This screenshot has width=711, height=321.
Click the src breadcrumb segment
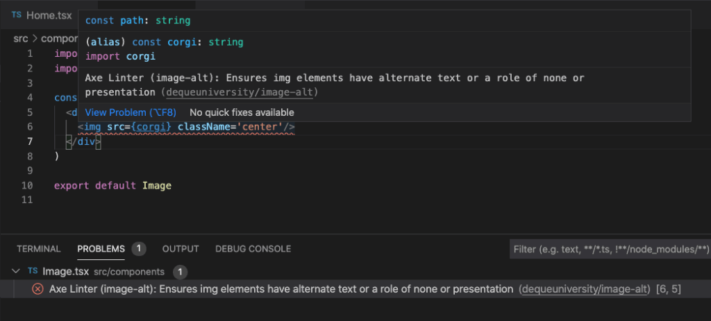pos(20,39)
